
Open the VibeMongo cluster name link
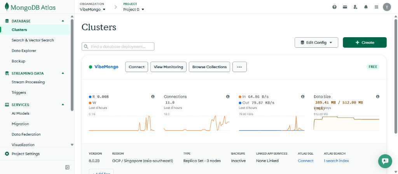coord(106,67)
